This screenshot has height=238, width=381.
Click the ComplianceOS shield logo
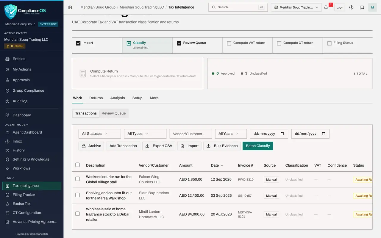(10, 11)
